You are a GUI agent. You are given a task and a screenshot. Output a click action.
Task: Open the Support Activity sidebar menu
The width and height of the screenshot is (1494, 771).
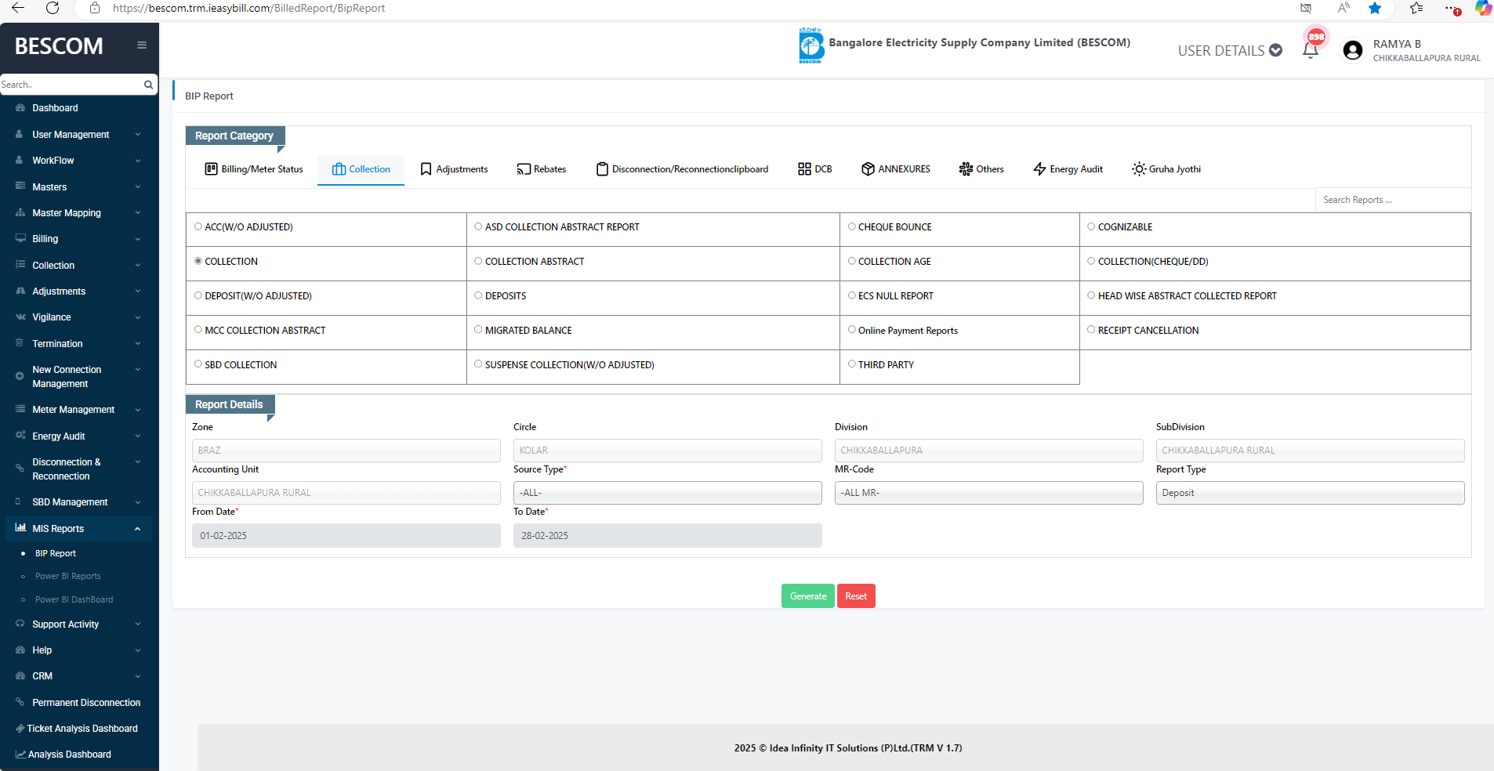[x=78, y=624]
